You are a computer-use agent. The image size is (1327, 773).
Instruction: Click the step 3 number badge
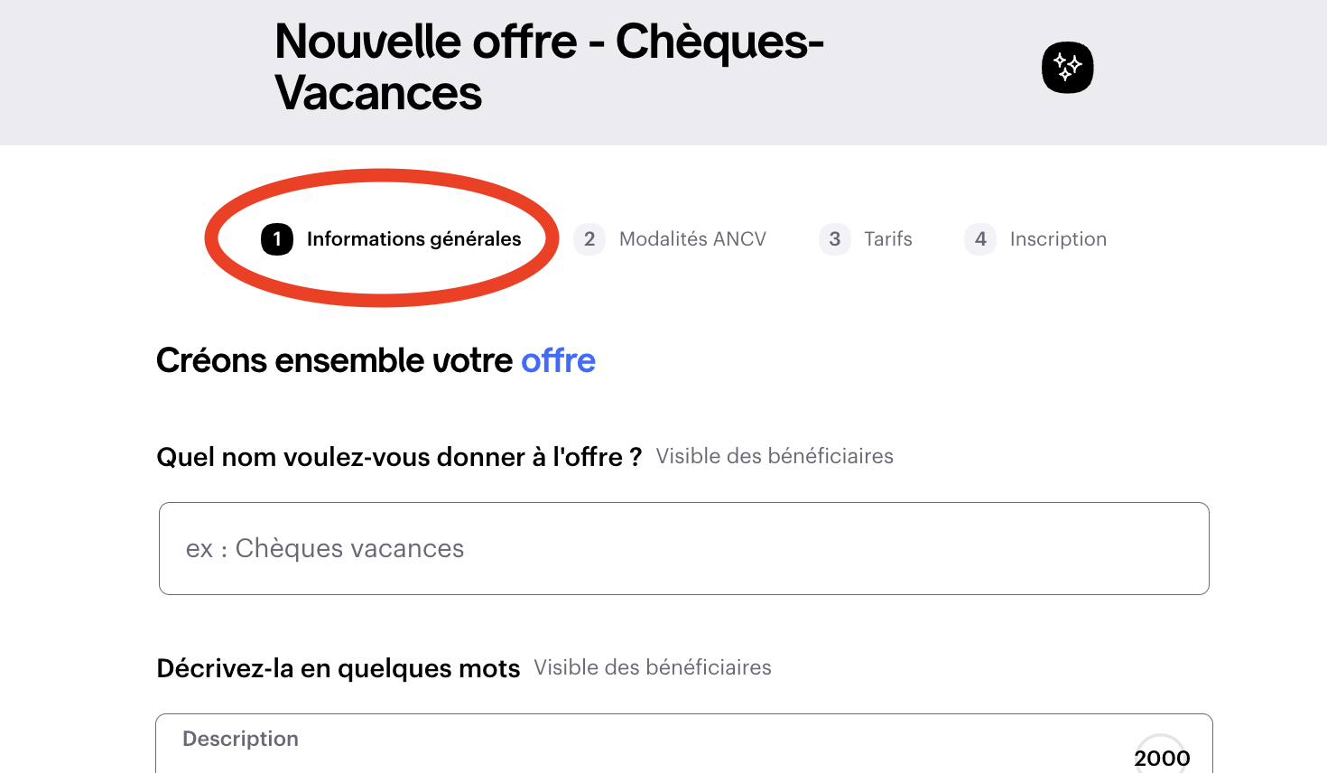[x=835, y=239]
